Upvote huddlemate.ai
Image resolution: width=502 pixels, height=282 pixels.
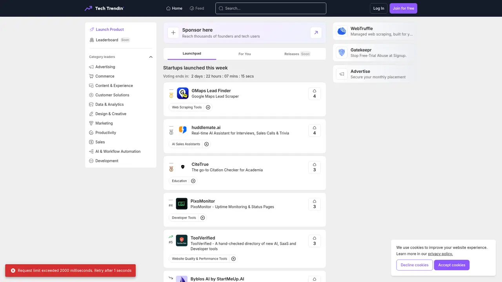(x=315, y=130)
